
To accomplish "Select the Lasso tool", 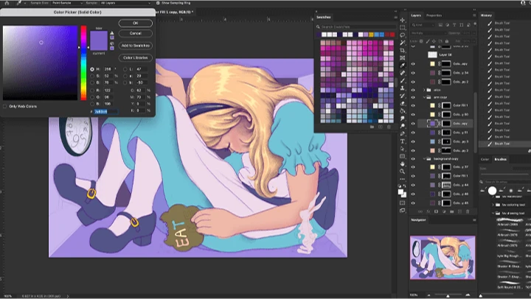I will pos(403,35).
